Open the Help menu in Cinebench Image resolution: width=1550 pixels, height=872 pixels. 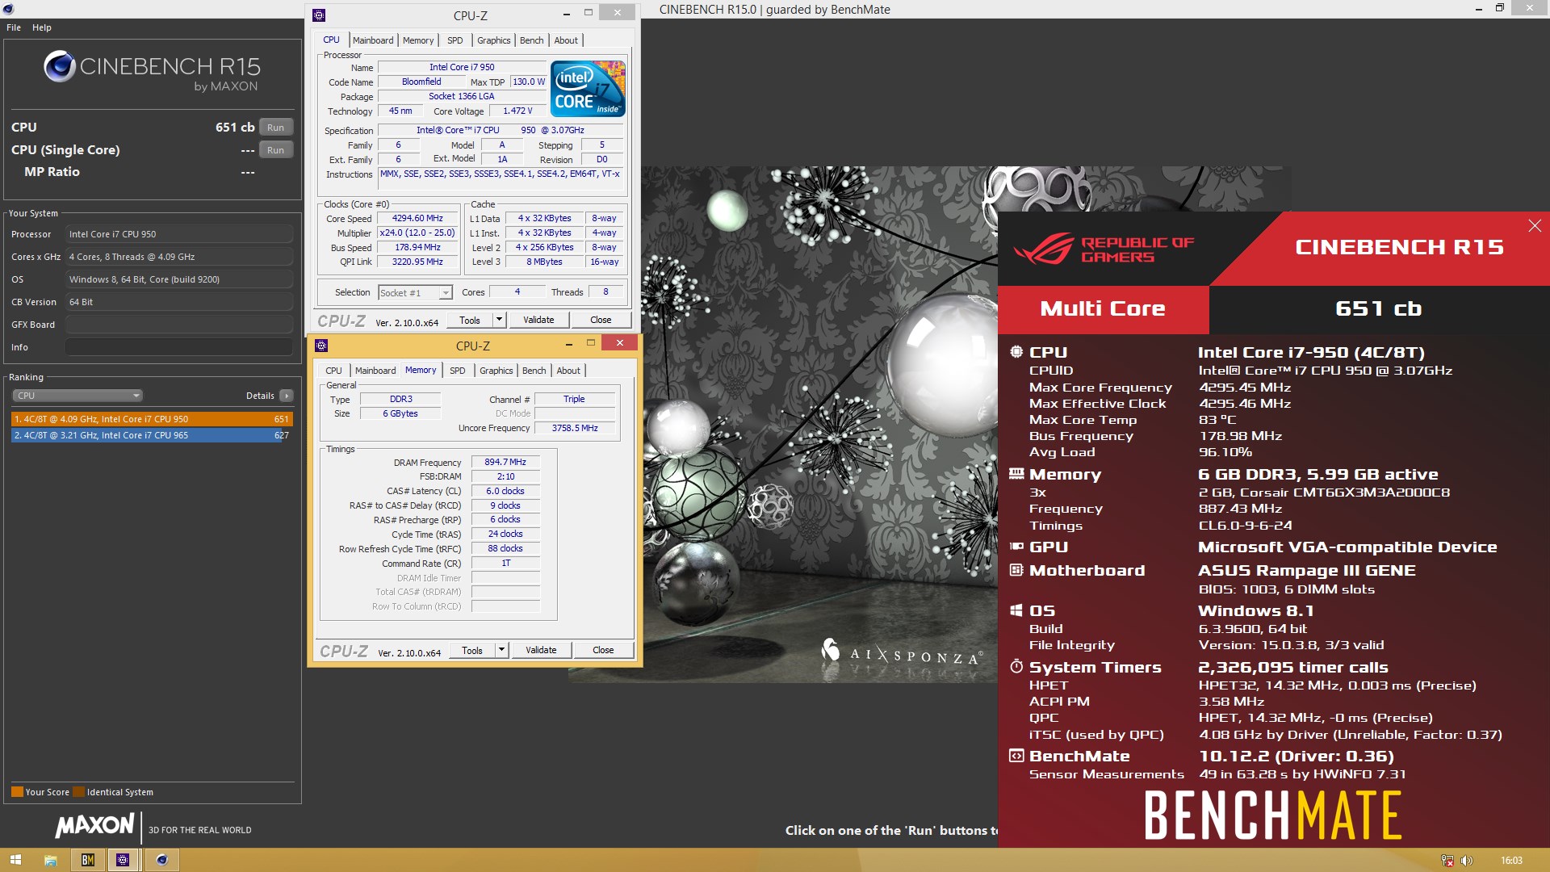pyautogui.click(x=42, y=27)
